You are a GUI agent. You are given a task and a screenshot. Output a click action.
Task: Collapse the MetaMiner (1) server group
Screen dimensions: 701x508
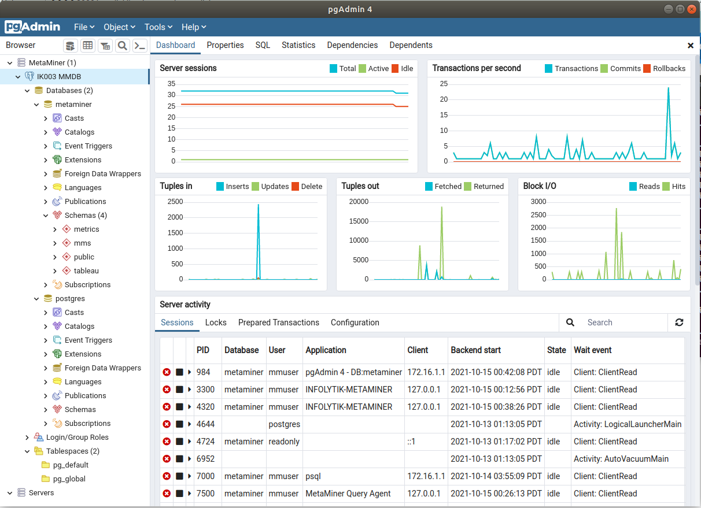[x=9, y=62]
